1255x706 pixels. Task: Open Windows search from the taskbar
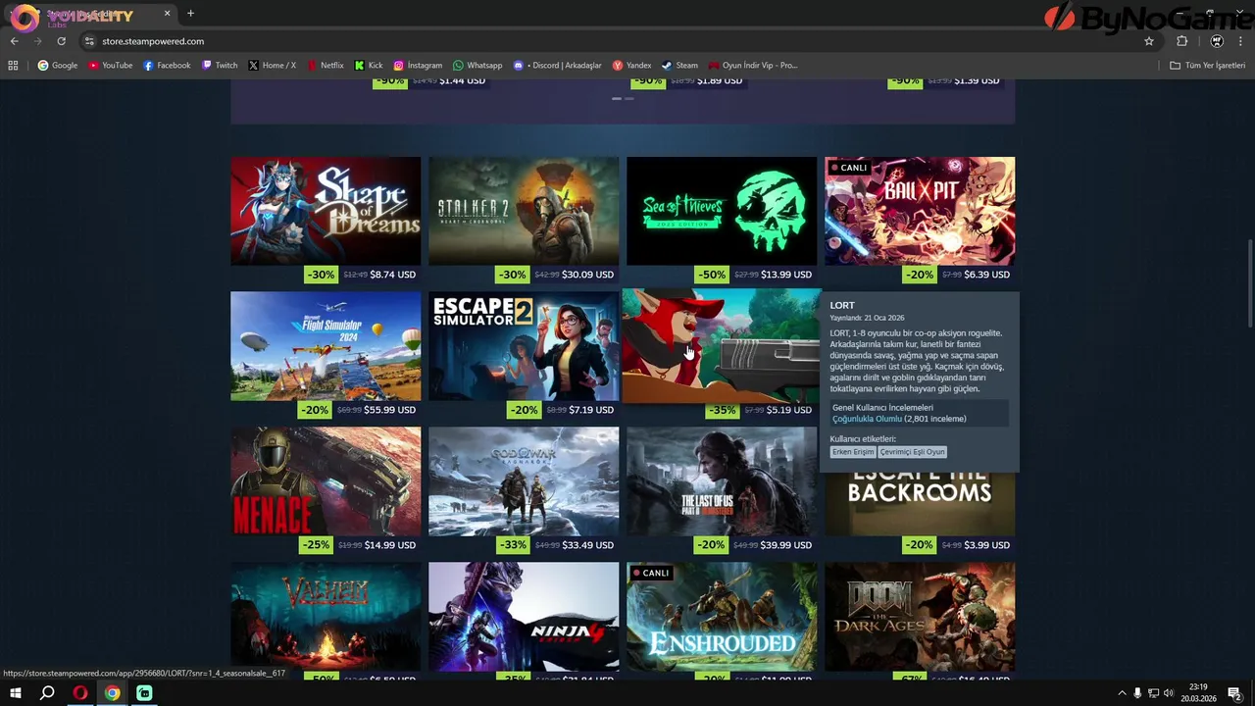coord(47,693)
